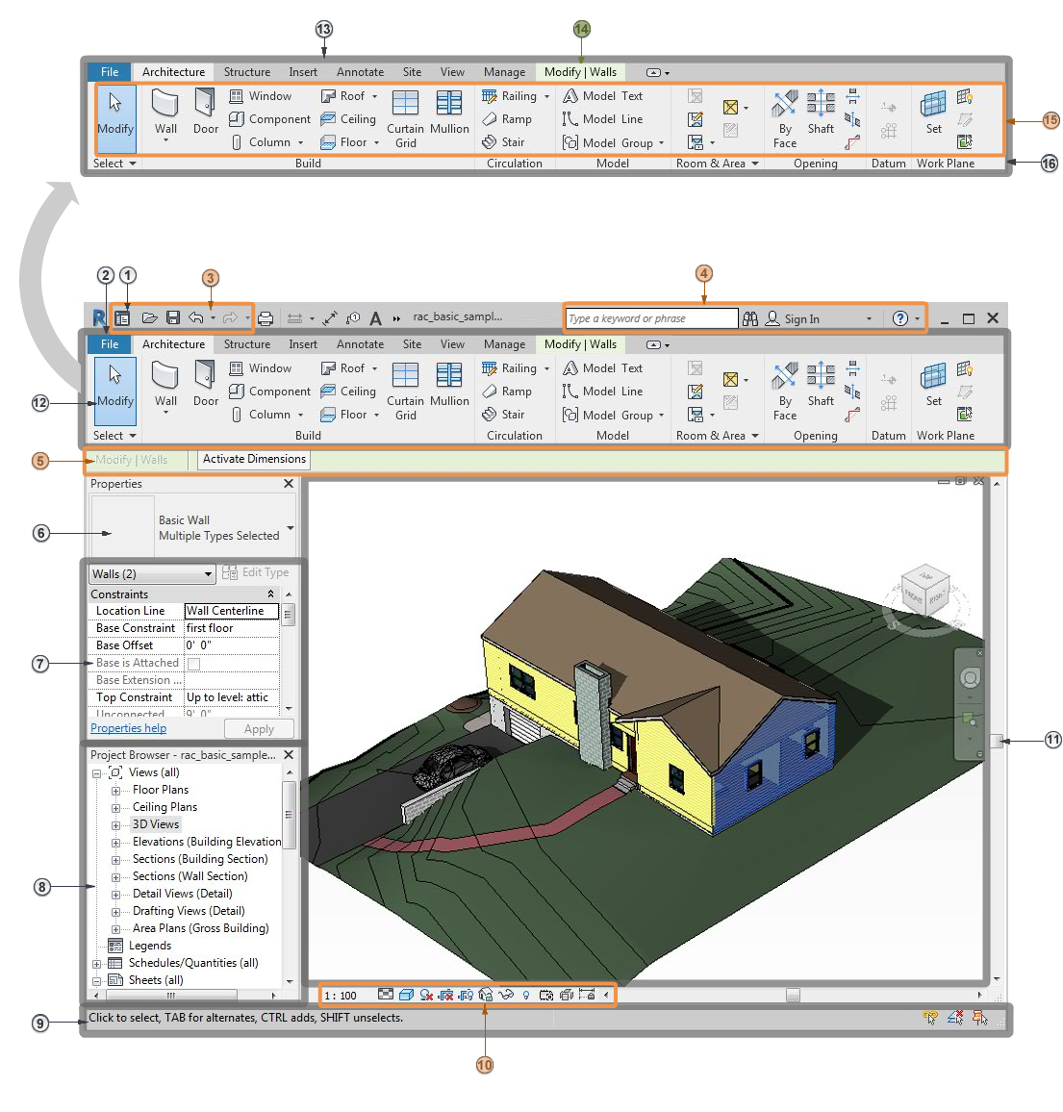The height and width of the screenshot is (1112, 1063).
Task: Open the Visual Style cube icon in view control bar
Action: click(x=406, y=995)
